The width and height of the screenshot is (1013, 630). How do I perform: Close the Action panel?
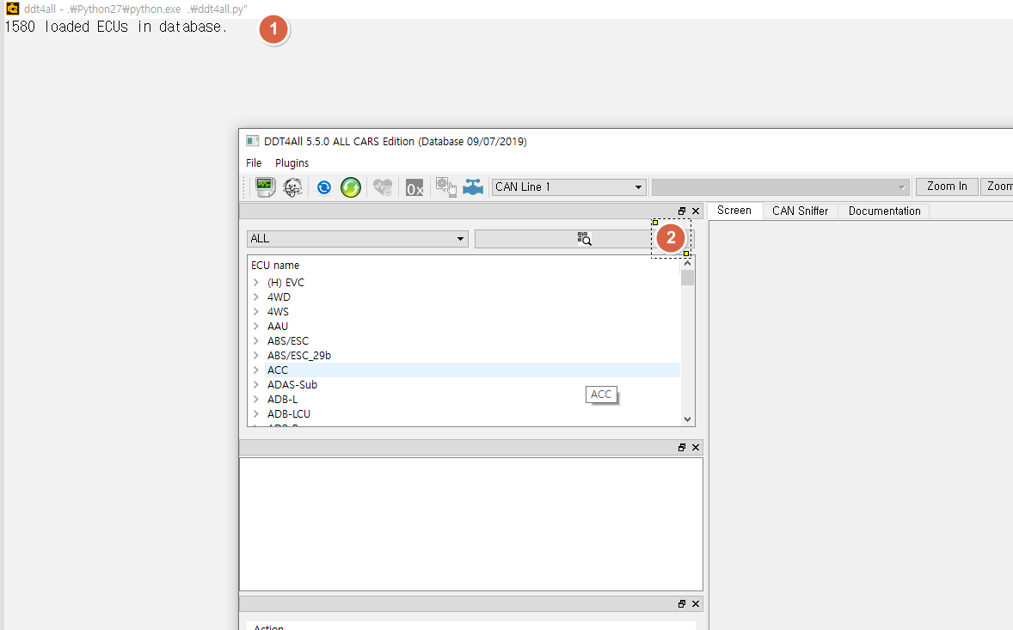pyautogui.click(x=696, y=603)
